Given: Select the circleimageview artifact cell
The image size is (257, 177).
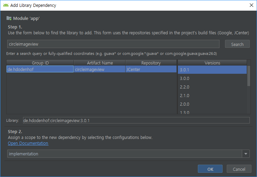Looking at the screenshot, I should (99, 69).
